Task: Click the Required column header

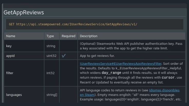Action: [x=69, y=36]
